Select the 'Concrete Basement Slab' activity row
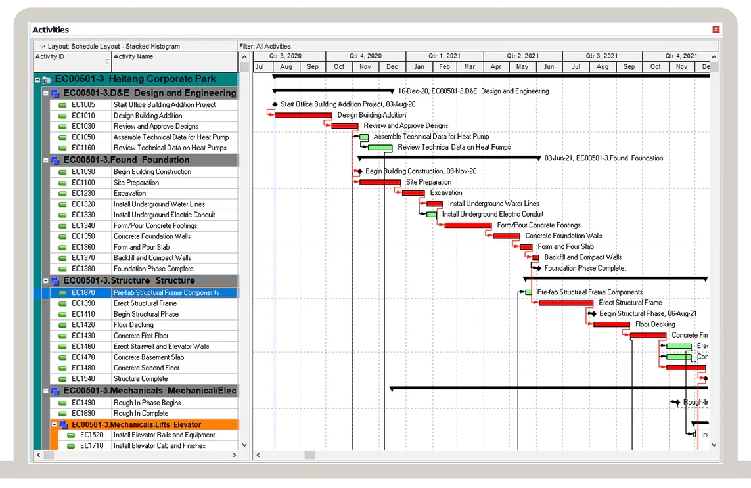This screenshot has width=751, height=488. coord(144,357)
